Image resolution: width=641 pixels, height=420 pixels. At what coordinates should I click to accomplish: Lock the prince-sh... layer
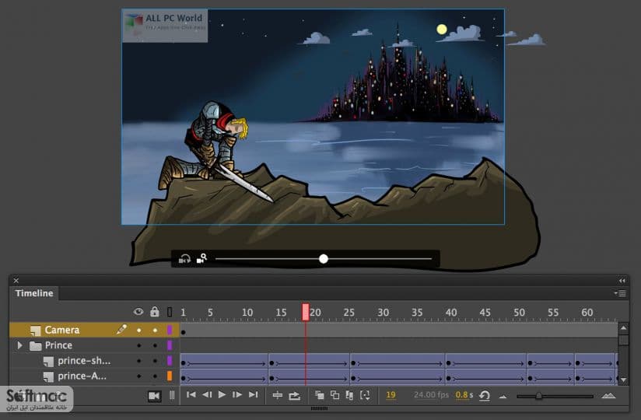[155, 361]
